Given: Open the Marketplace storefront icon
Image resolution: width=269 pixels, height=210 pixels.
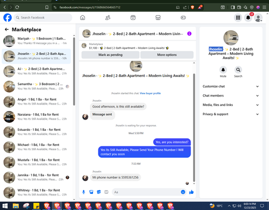Looking at the screenshot, I should tap(158, 18).
